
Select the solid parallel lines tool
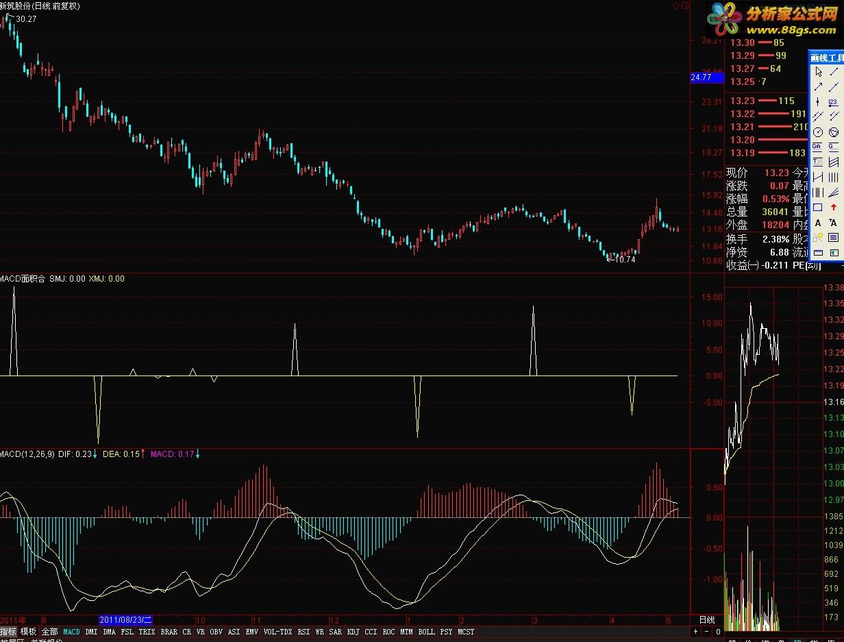pyautogui.click(x=818, y=116)
